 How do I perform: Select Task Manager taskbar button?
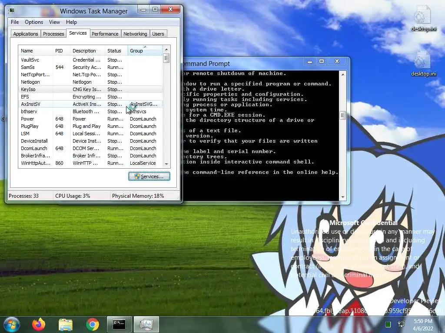coord(146,324)
